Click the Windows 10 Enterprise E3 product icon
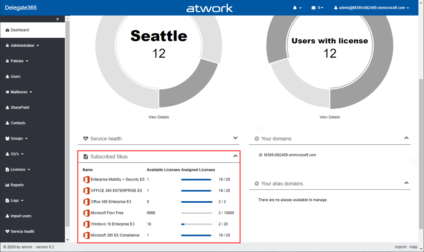This screenshot has width=424, height=252. click(x=86, y=224)
